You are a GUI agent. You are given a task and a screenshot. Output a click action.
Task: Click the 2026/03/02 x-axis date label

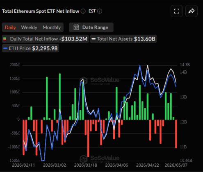point(55,165)
